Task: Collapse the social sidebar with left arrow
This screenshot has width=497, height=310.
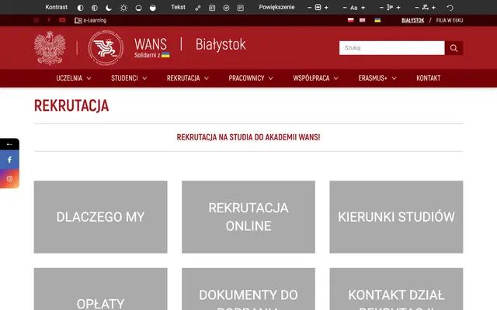Action: [9, 144]
